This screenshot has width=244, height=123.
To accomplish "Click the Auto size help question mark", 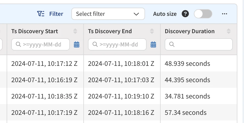I will [x=185, y=14].
